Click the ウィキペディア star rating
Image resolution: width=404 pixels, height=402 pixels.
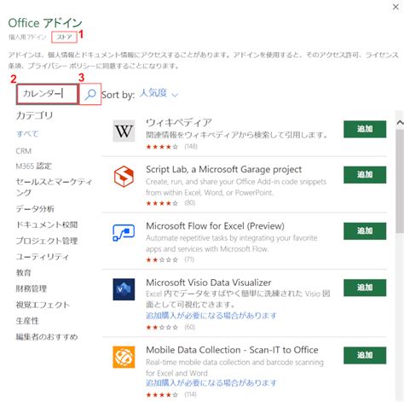point(162,147)
